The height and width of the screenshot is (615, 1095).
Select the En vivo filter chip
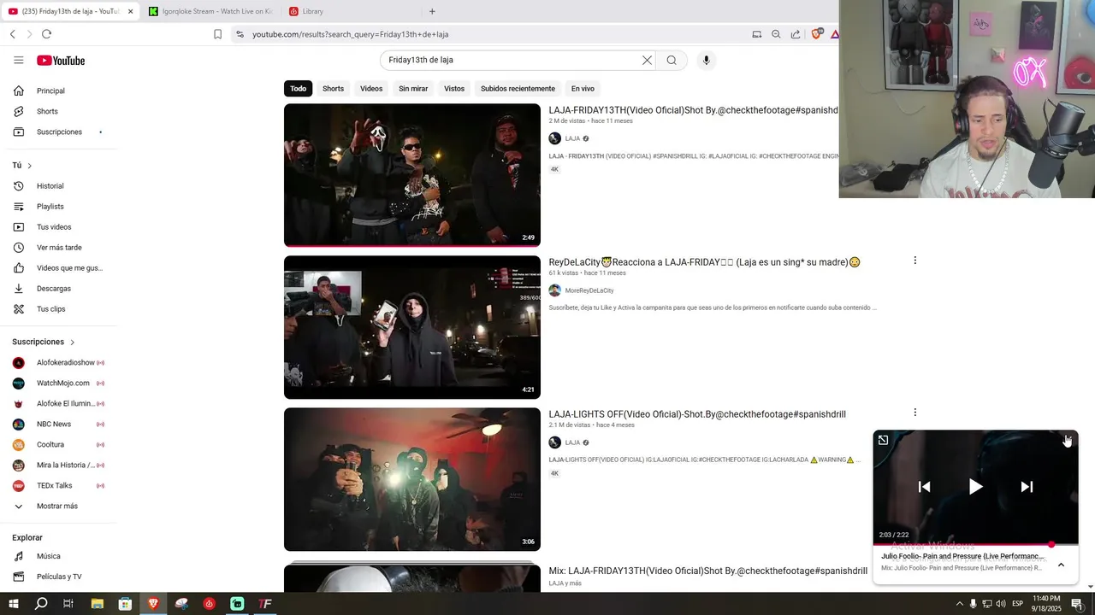[x=583, y=89]
